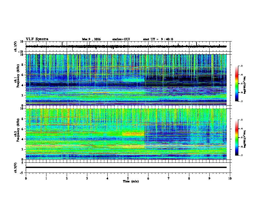Click the "-7" label on ch.1 colorbar
Viewport: 259px width, 200px height.
coord(241,101)
